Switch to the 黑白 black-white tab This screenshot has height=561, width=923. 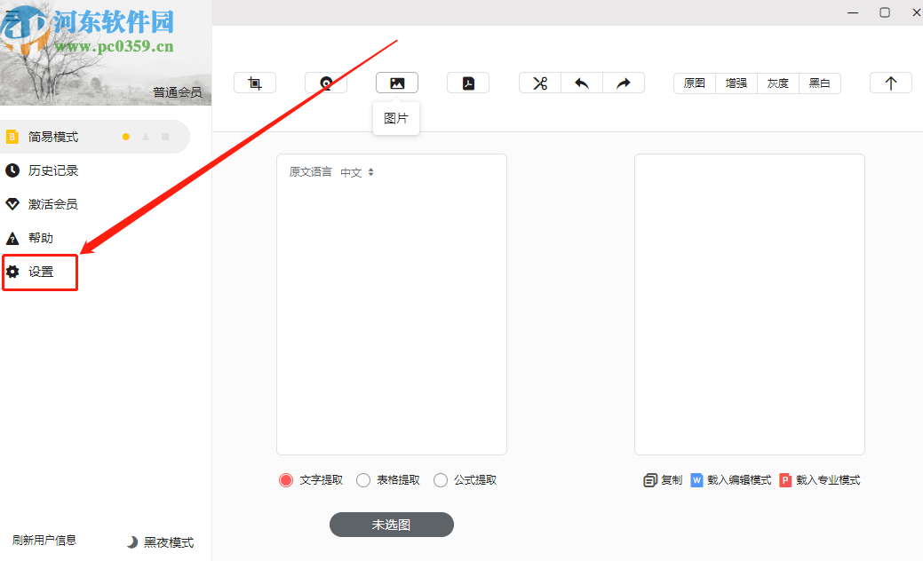point(819,83)
